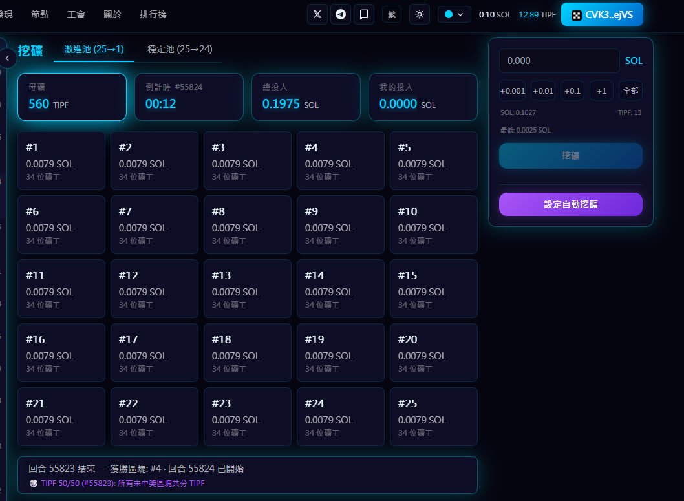
Task: Expand the network status dropdown
Action: [x=454, y=14]
